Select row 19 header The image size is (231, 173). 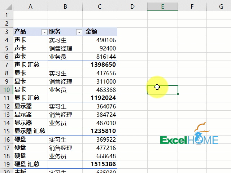6,164
